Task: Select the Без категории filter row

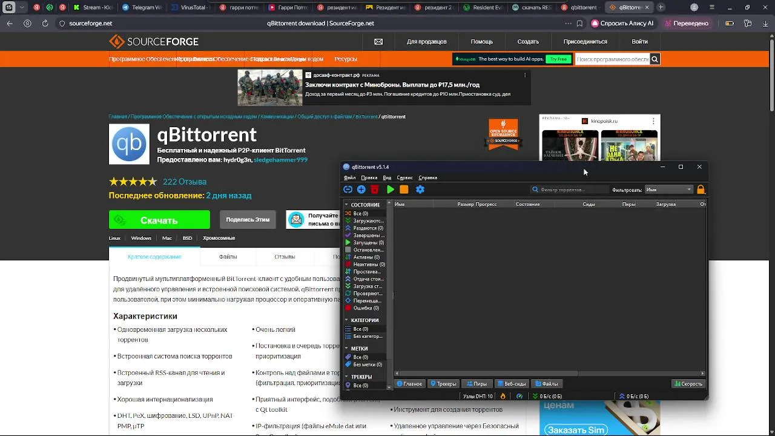Action: [x=364, y=337]
